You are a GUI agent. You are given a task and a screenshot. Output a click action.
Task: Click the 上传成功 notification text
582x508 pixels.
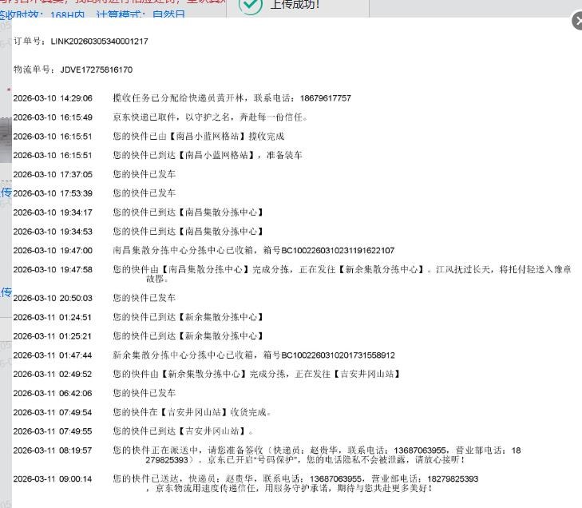tap(295, 5)
